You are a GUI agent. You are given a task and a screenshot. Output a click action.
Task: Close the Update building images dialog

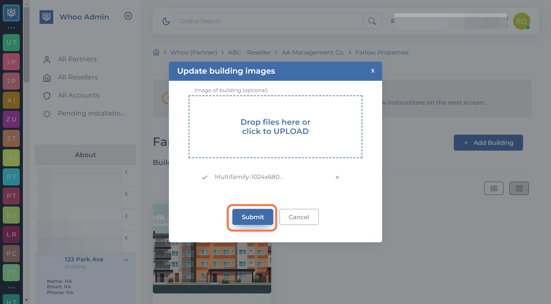point(373,71)
